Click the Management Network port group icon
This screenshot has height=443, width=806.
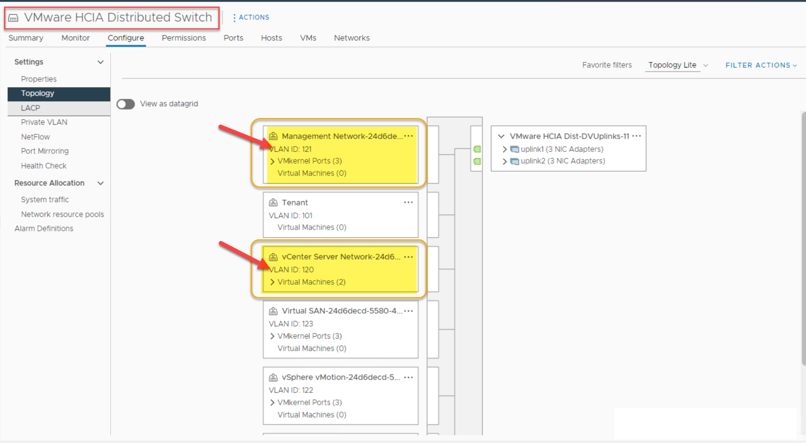[273, 136]
